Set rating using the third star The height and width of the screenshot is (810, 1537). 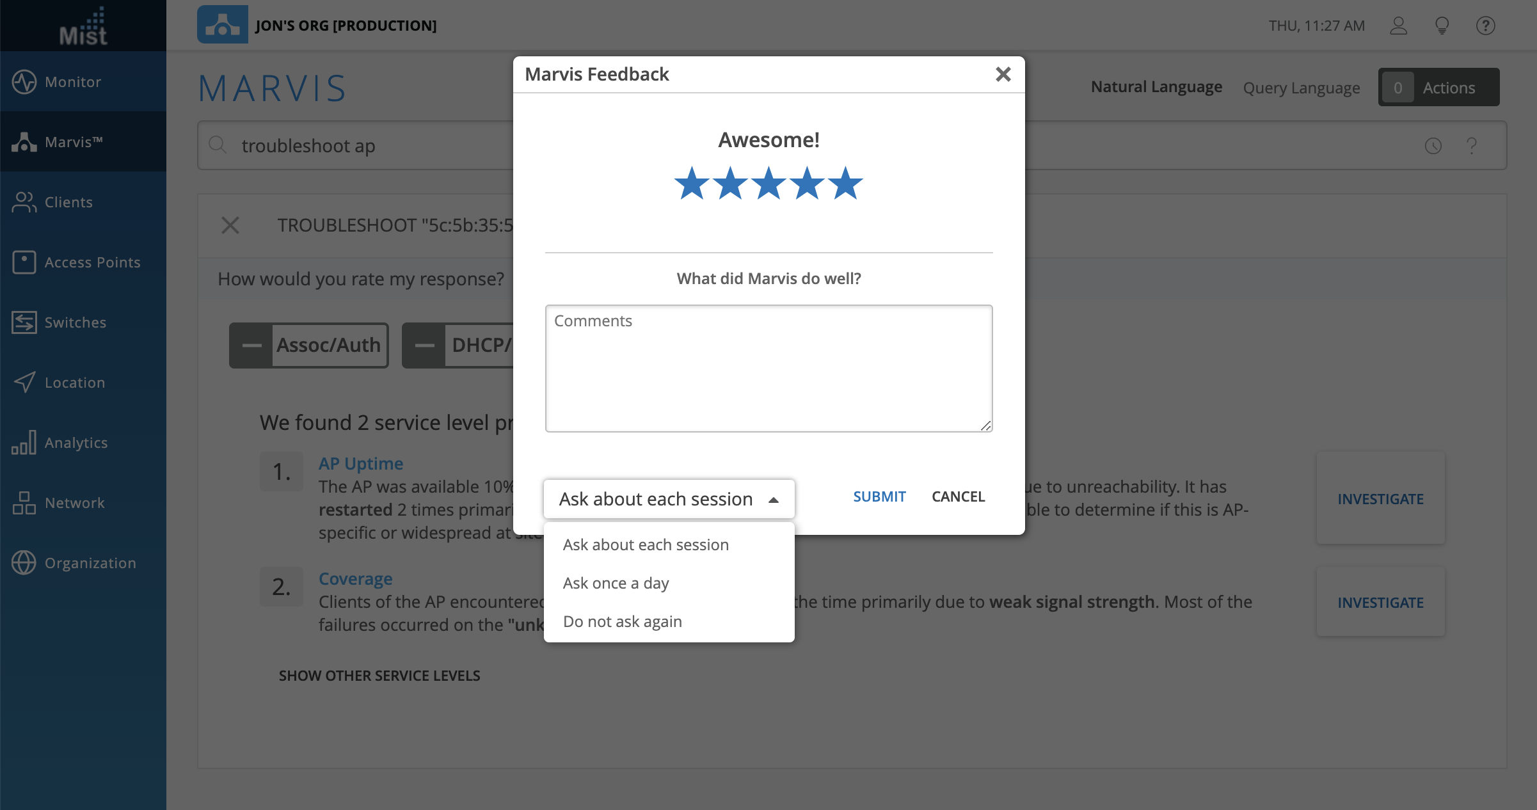coord(768,184)
